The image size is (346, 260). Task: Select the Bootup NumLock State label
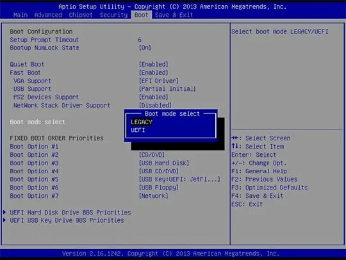tap(44, 48)
